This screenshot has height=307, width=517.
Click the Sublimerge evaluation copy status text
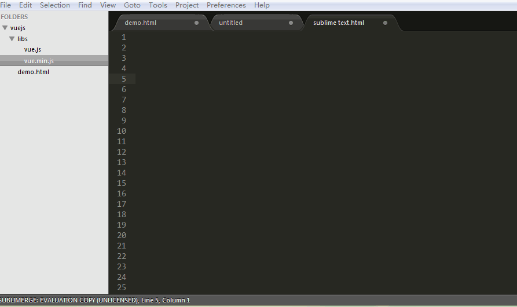[69, 300]
